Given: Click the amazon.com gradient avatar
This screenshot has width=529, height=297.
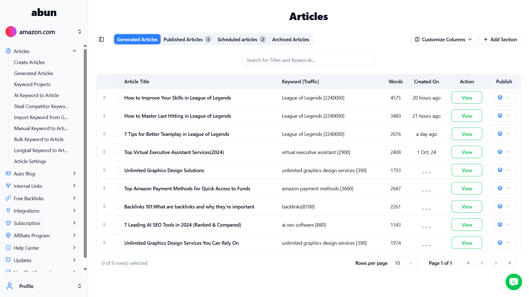Looking at the screenshot, I should 11,32.
